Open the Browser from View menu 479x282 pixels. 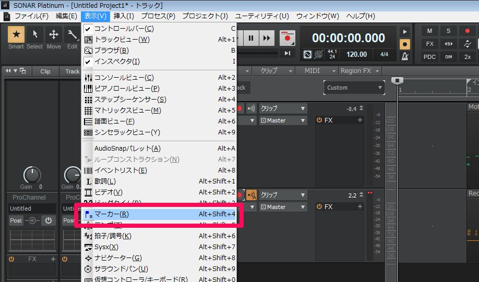[x=160, y=51]
